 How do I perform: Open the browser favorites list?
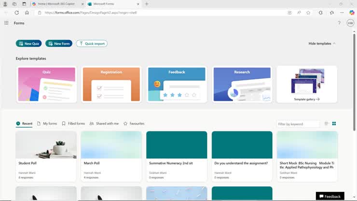[332, 13]
